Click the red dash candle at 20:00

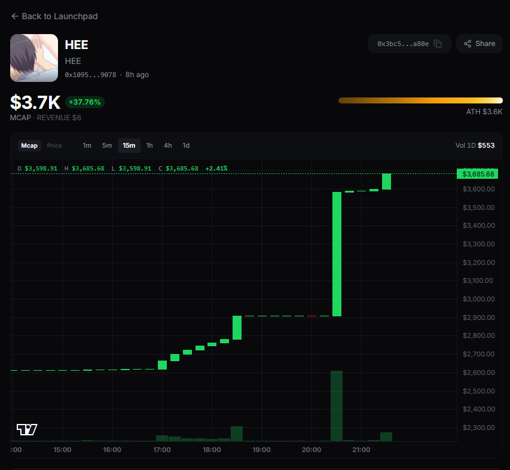[312, 316]
